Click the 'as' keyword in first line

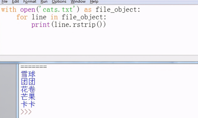88,10
